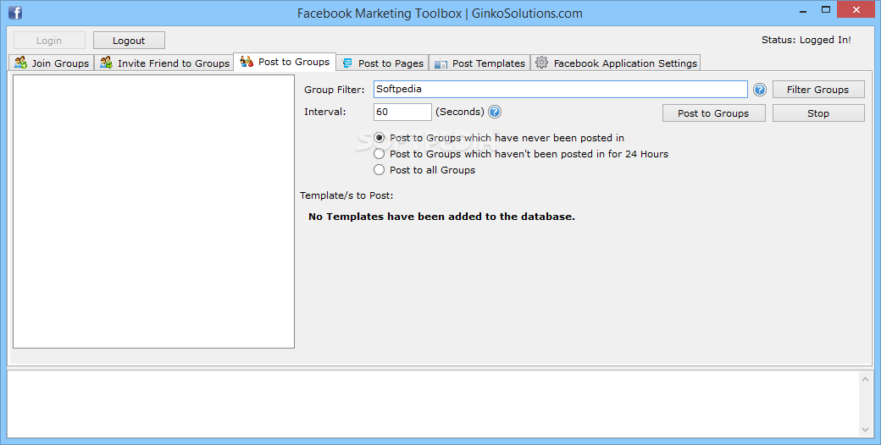Click the Post to Pages tab icon
The width and height of the screenshot is (881, 445).
tap(347, 63)
